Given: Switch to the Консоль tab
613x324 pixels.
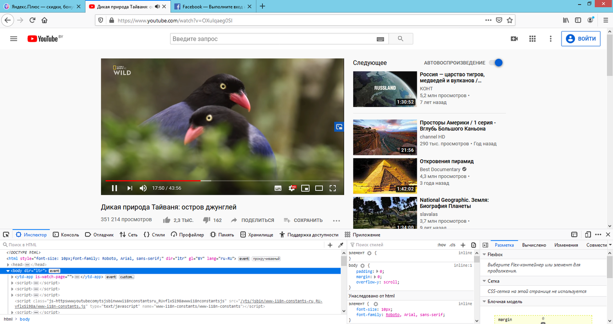Looking at the screenshot, I should pos(66,235).
